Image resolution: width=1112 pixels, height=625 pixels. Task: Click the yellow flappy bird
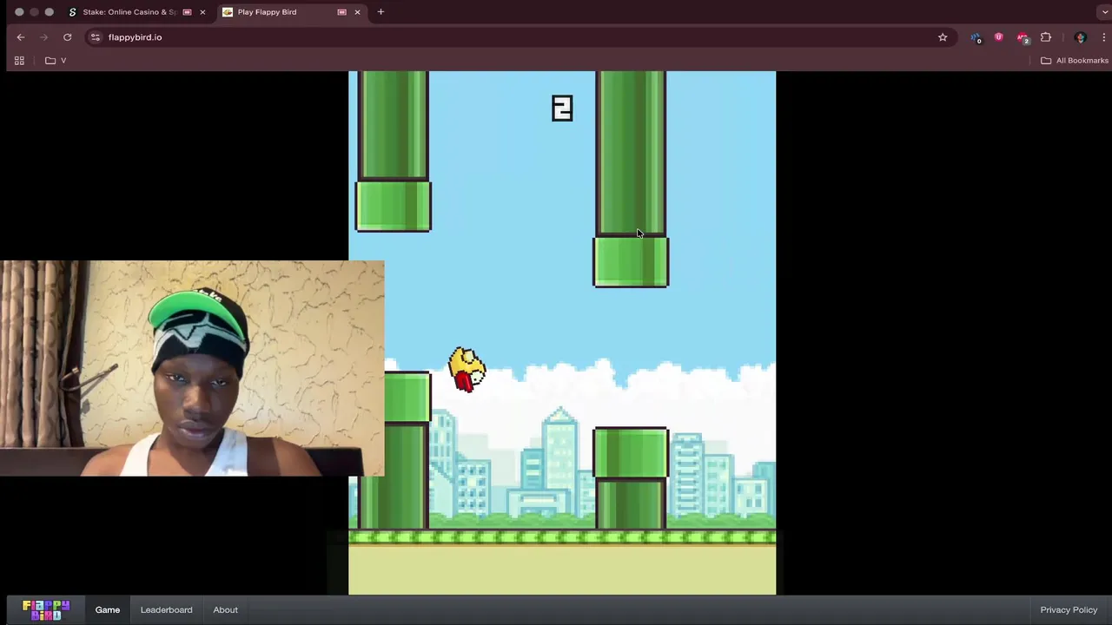tap(467, 369)
